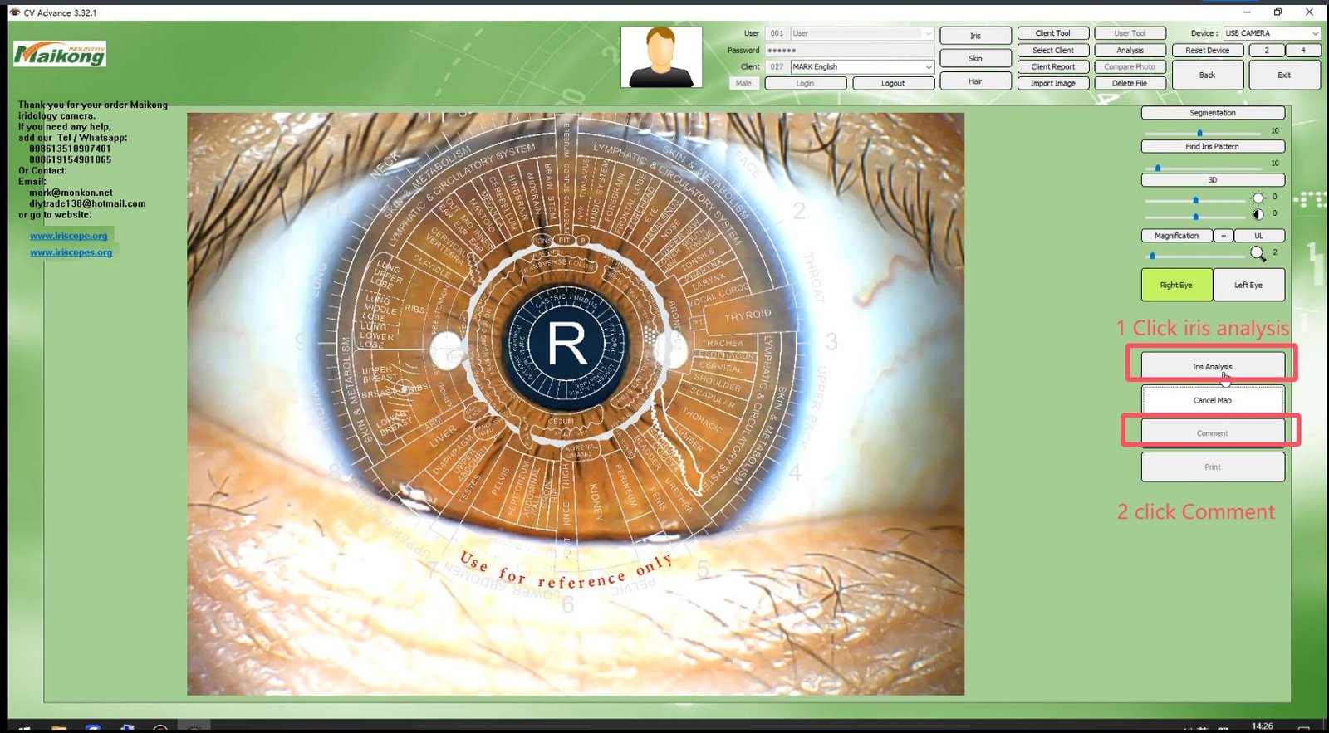Click the CV Advance title bar icon
Viewport: 1329px width, 733px height.
click(14, 12)
